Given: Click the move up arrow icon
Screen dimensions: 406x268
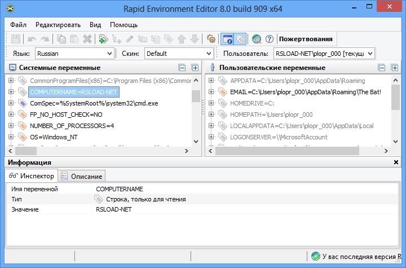Looking at the screenshot, I should [182, 39].
